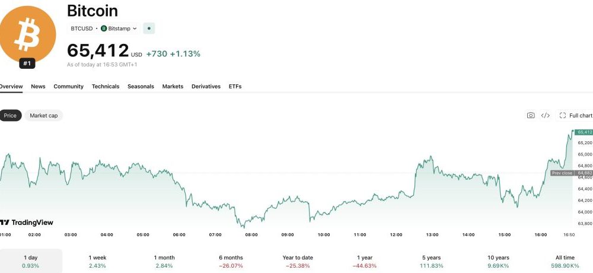593x273 pixels.
Task: Click the BTCUSD ticker symbol
Action: pos(82,28)
